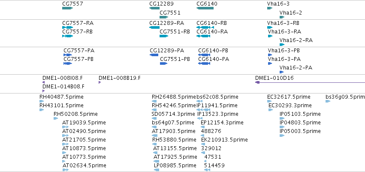Select the EK210913.5prime EST label
The width and height of the screenshot is (365, 172).
[x=224, y=140]
